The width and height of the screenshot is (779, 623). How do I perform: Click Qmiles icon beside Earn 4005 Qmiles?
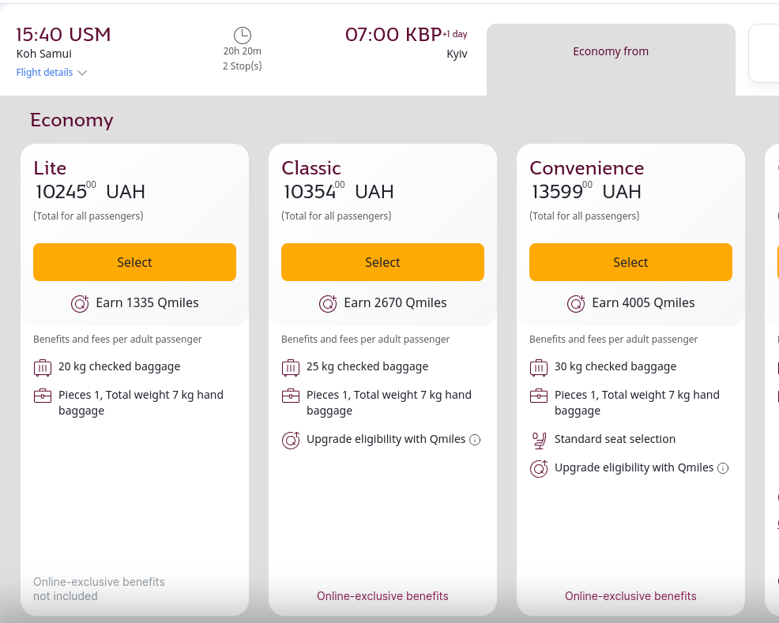click(x=577, y=303)
